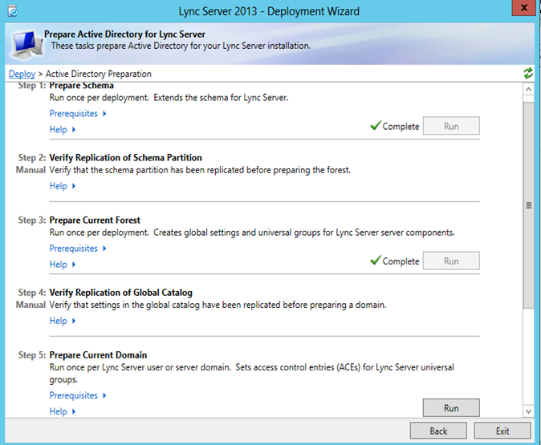The width and height of the screenshot is (541, 445).
Task: Click the green checkmark for Prepare Schema
Action: (x=375, y=126)
